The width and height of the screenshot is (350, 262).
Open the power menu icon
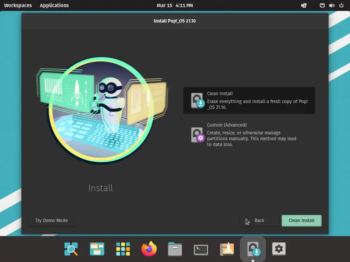[x=341, y=5]
